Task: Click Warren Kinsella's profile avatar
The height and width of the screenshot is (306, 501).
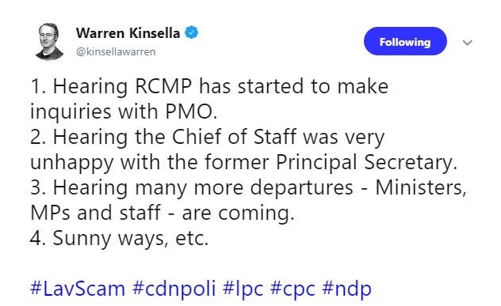Action: pos(49,42)
